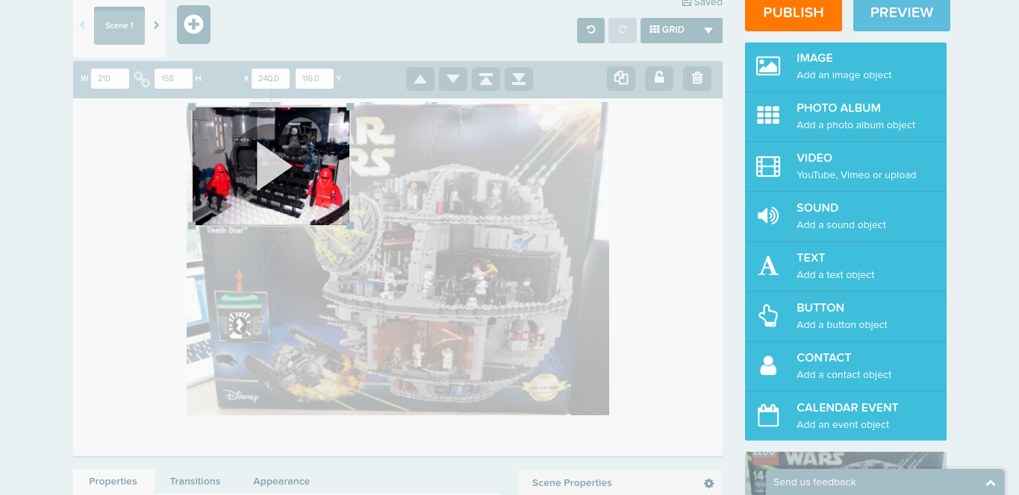Open the GRID dropdown arrow
Screen dimensions: 1019x495
click(708, 31)
